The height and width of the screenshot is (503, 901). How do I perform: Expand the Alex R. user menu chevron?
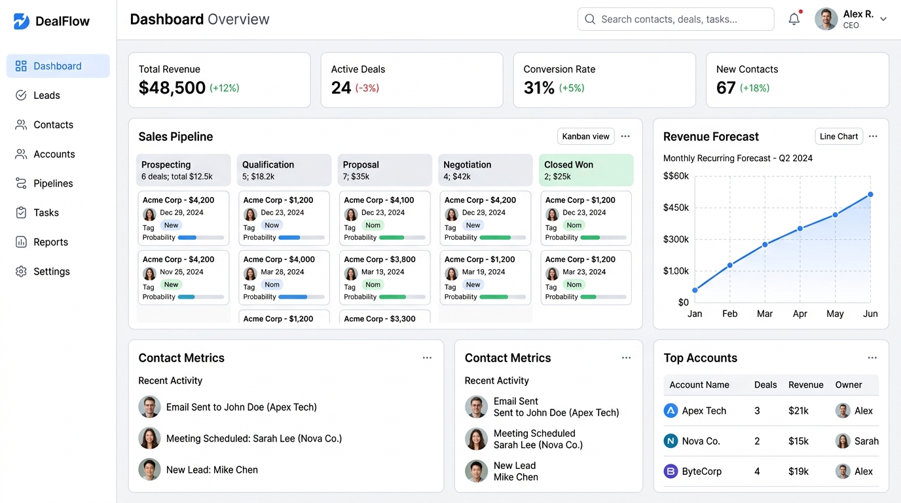(x=883, y=19)
